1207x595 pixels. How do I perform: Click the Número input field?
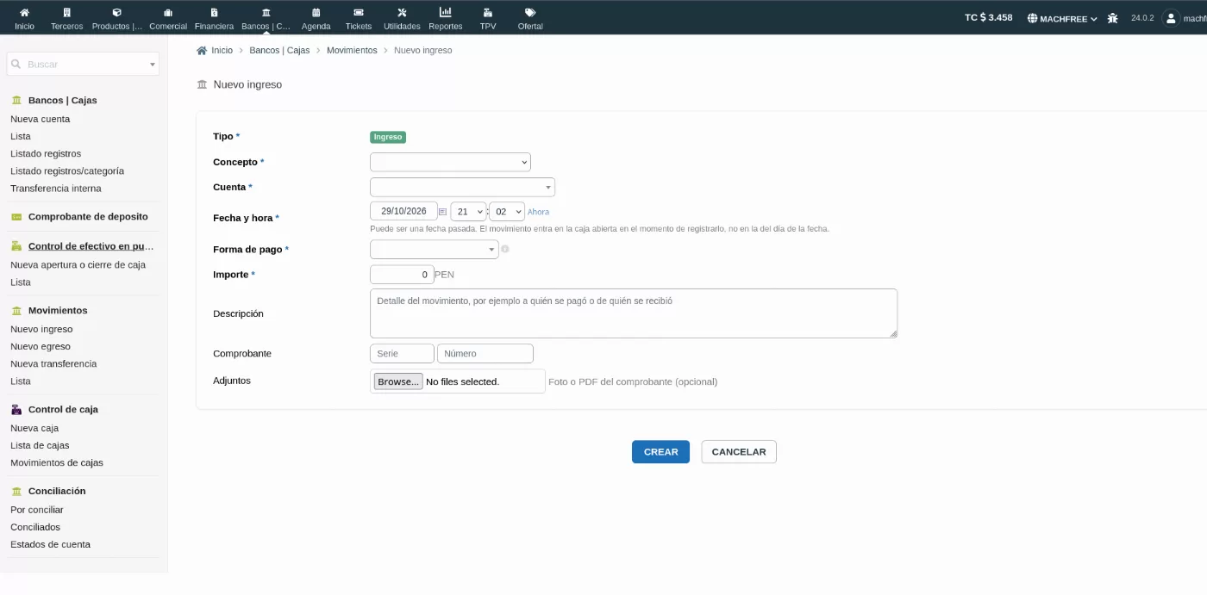485,354
